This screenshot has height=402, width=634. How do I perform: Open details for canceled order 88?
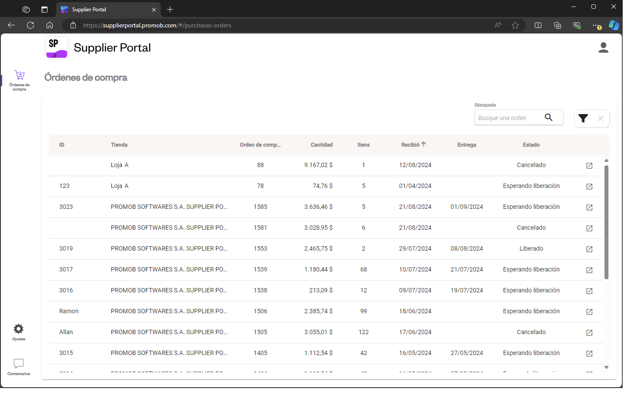pos(589,166)
